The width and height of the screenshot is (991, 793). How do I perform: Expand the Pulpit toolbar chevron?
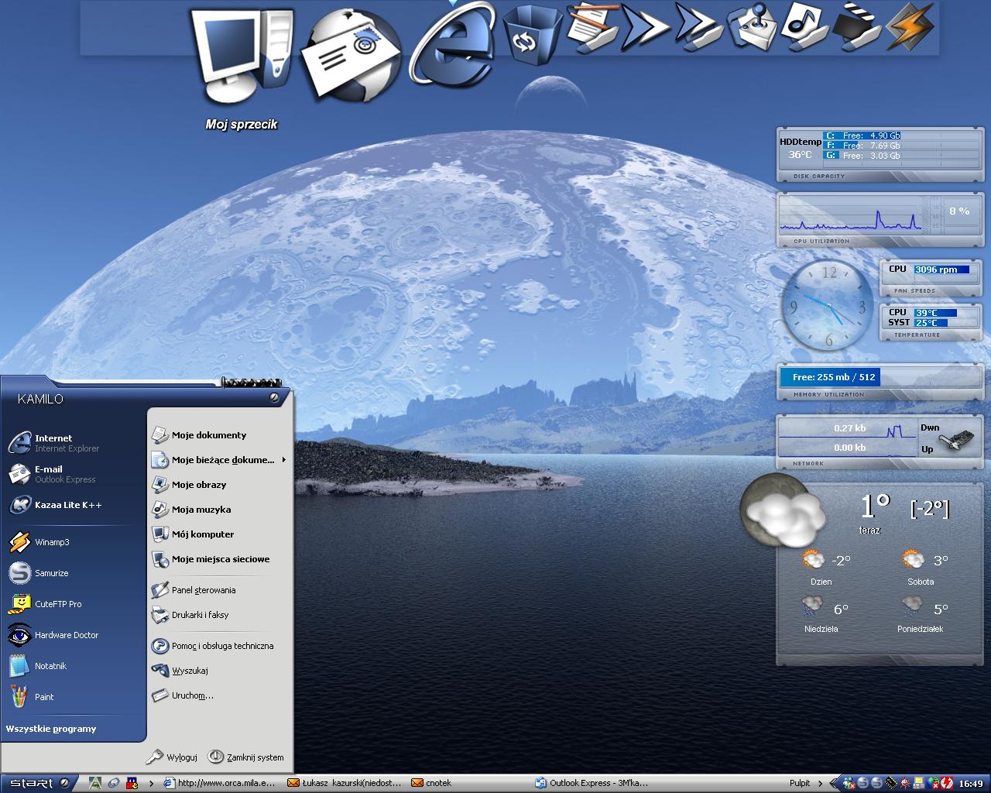(821, 783)
